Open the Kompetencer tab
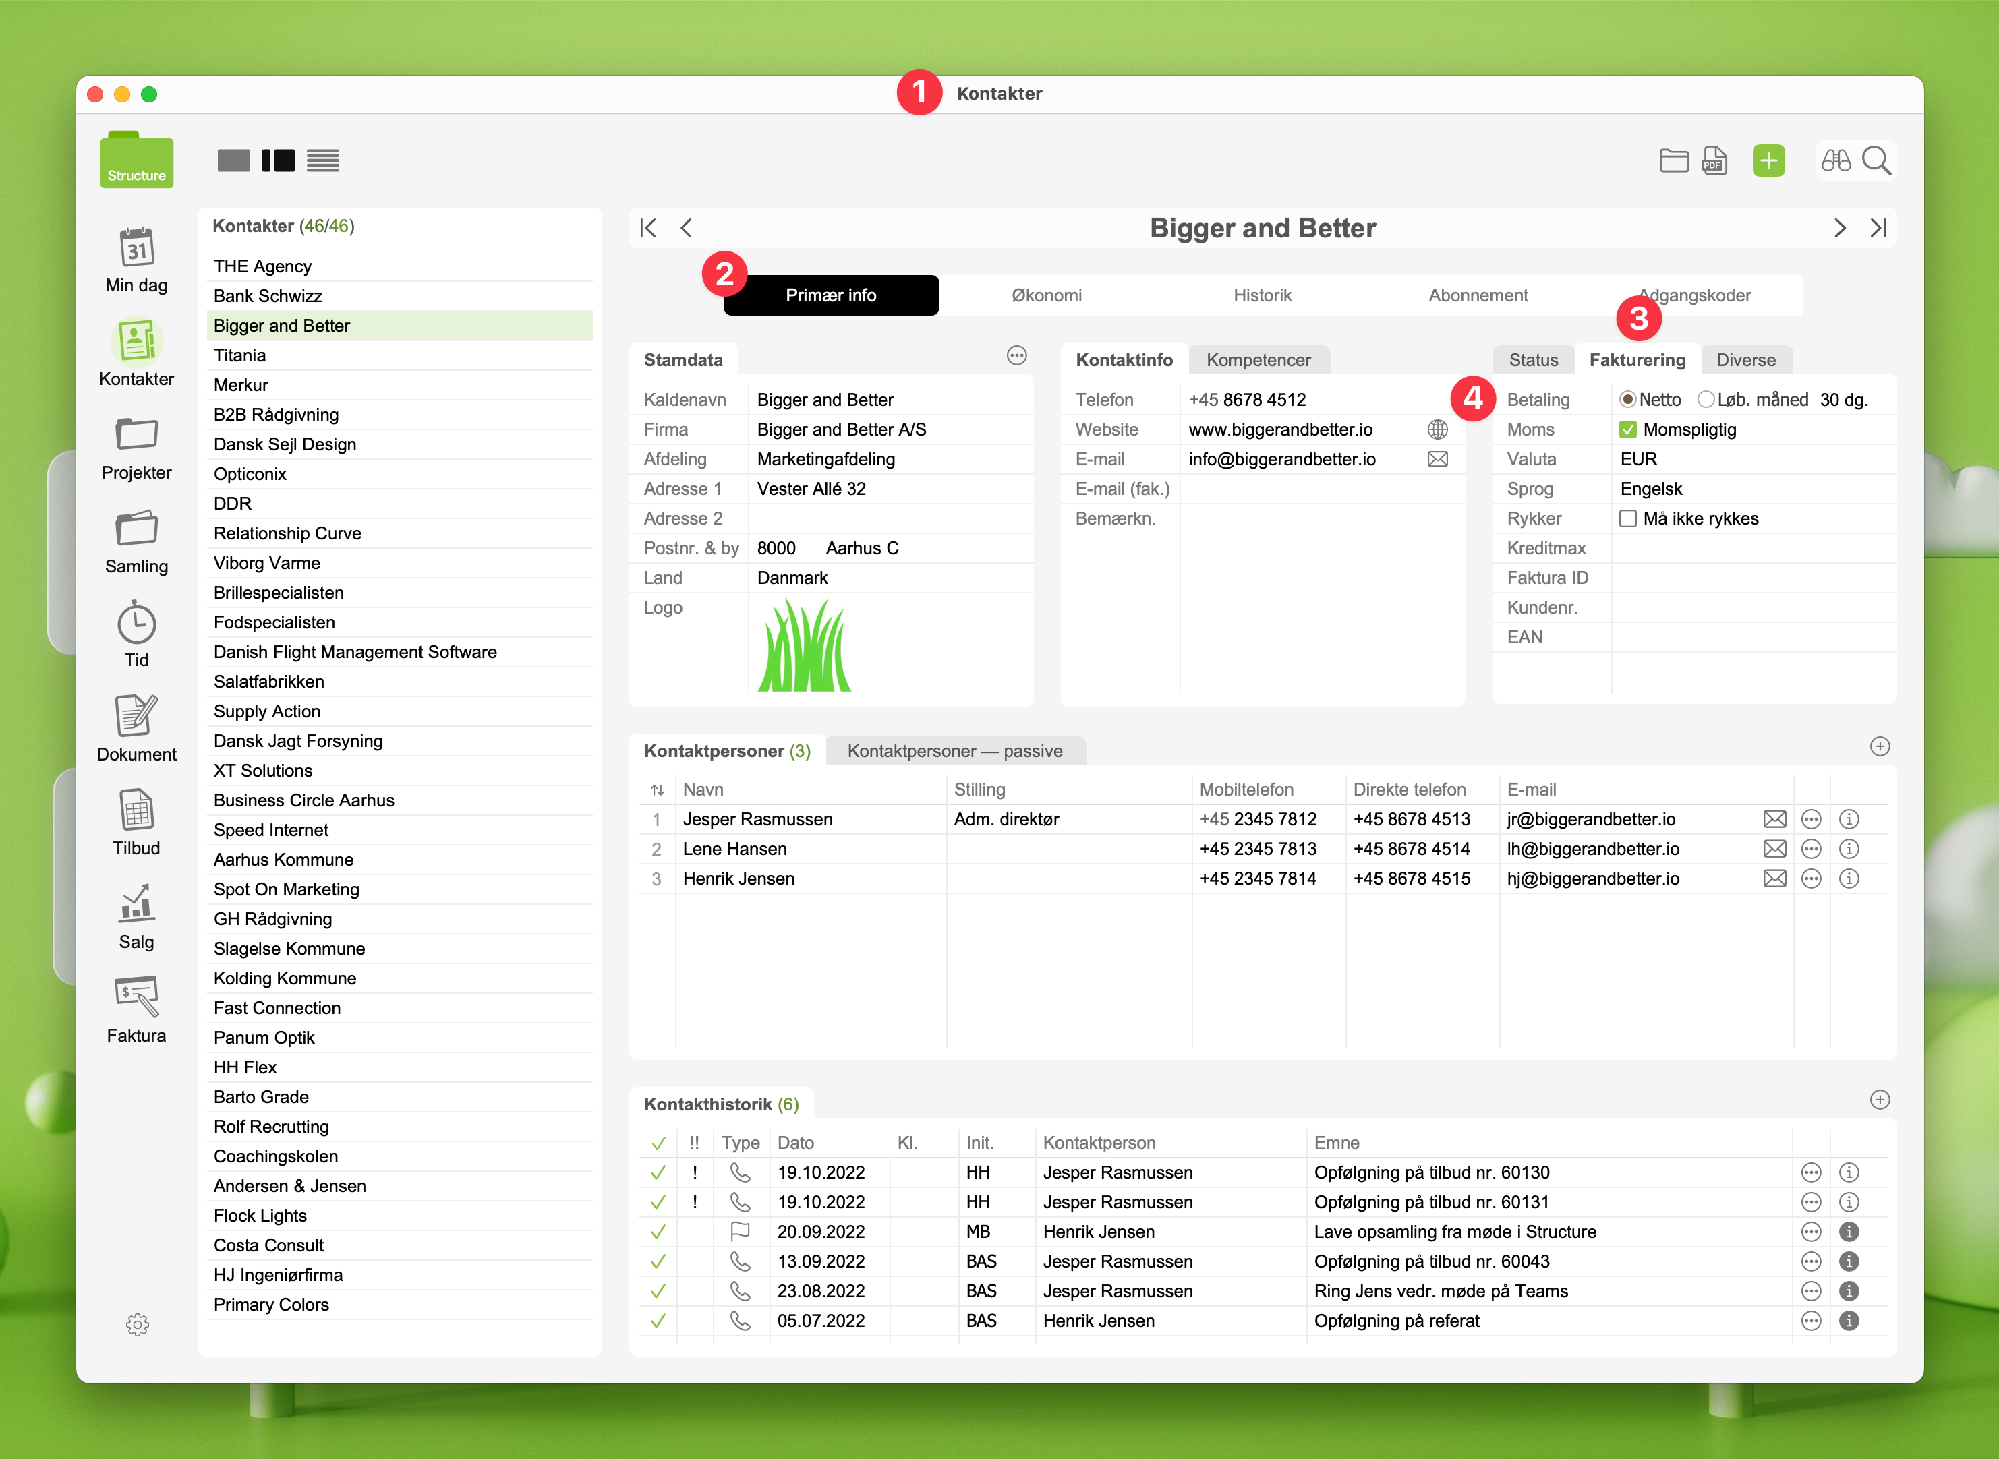1999x1459 pixels. 1258,360
